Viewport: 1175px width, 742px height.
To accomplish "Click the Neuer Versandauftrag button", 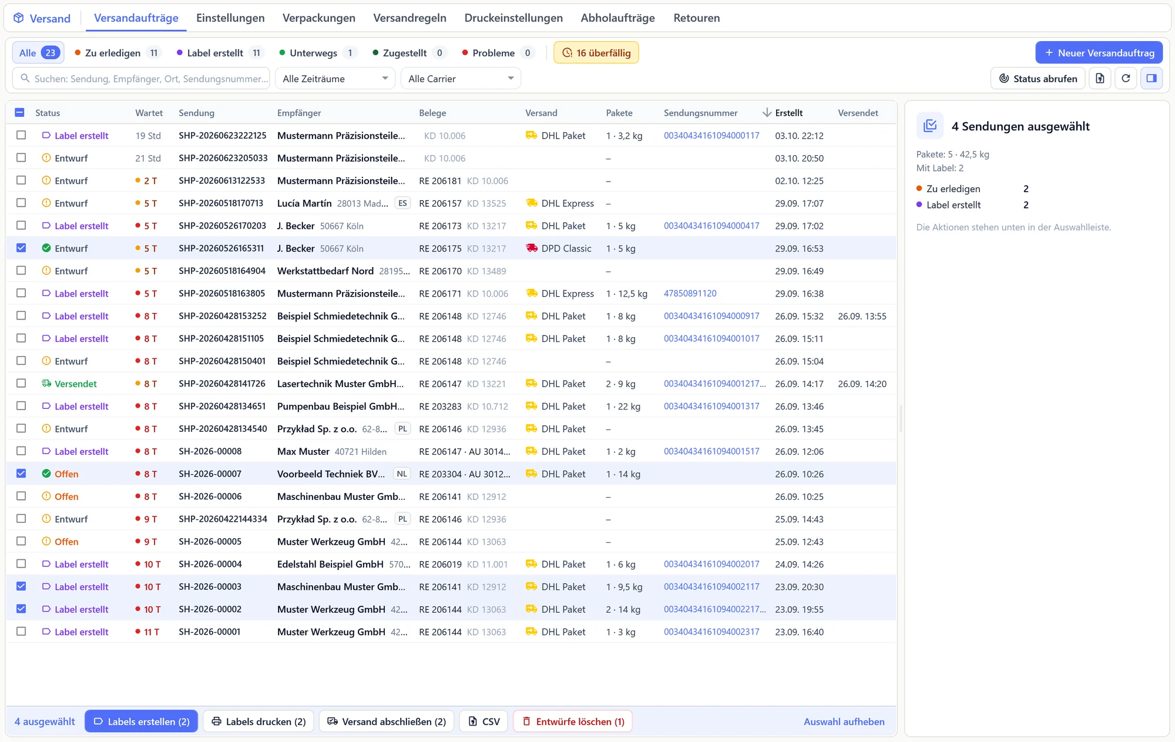I will [1099, 53].
